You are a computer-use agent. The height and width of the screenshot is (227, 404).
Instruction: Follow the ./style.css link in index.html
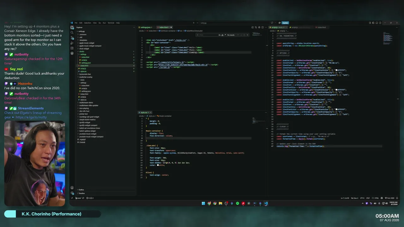[x=180, y=40]
